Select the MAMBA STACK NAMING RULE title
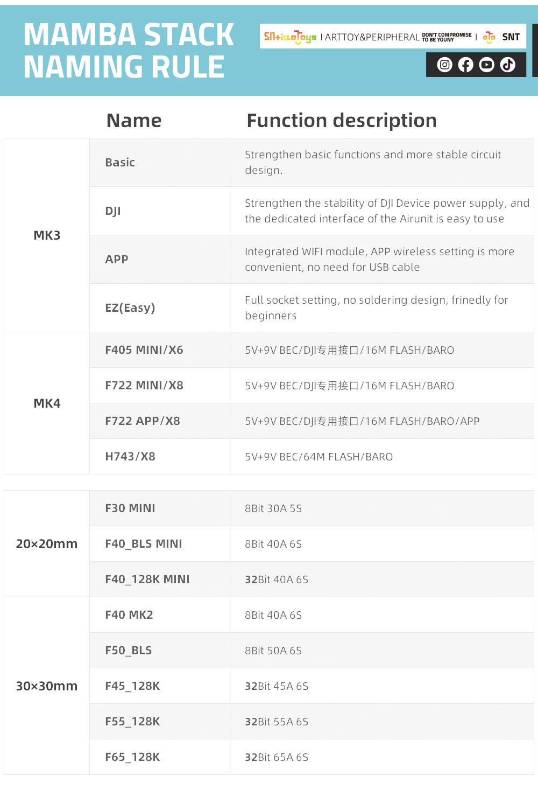538x797 pixels. (x=129, y=50)
